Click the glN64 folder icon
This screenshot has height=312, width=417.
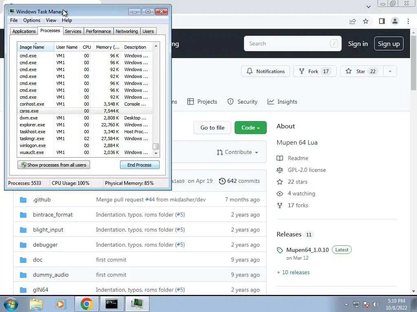(23, 290)
